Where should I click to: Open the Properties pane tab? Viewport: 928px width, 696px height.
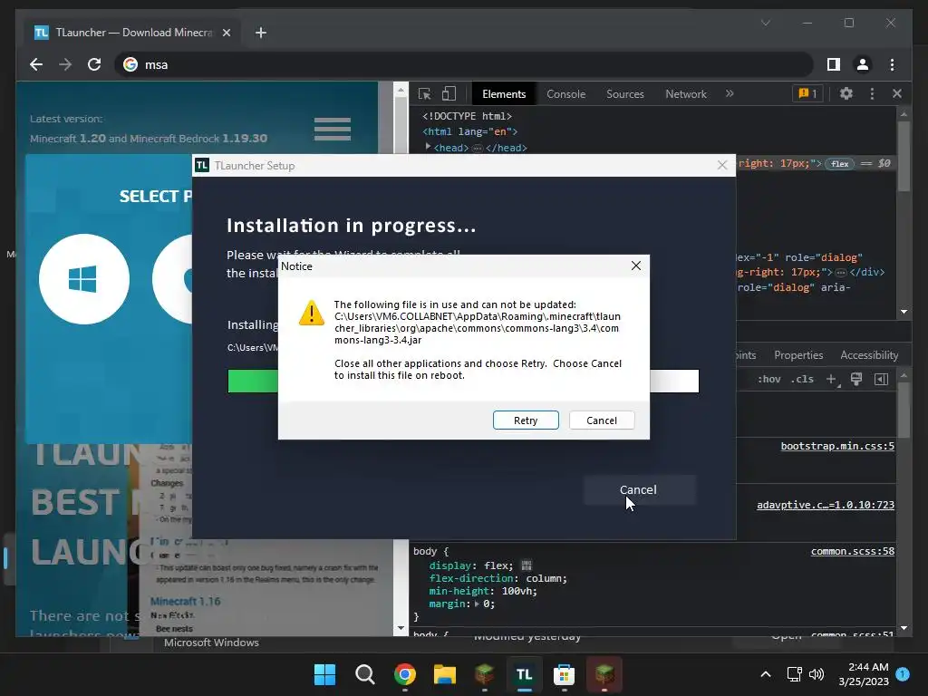[798, 355]
